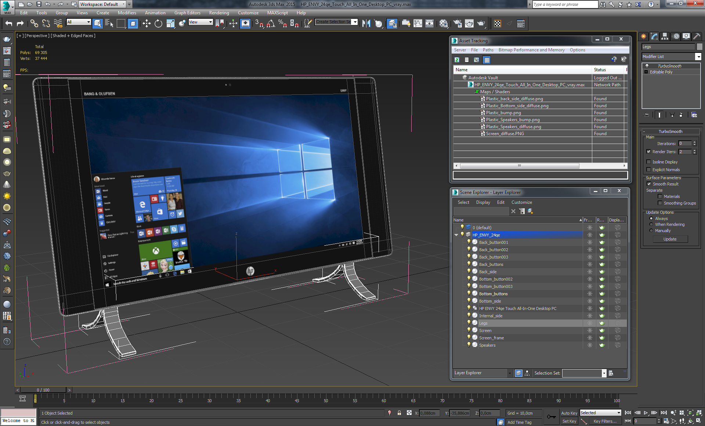Click the Asset Tracking horizontal scrollbar

[x=519, y=166]
